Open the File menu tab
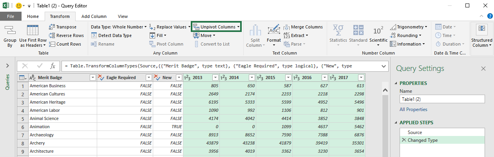 [x=11, y=16]
